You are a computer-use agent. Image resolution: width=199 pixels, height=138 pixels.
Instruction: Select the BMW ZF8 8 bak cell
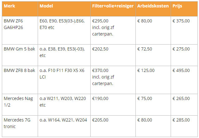coord(19,71)
